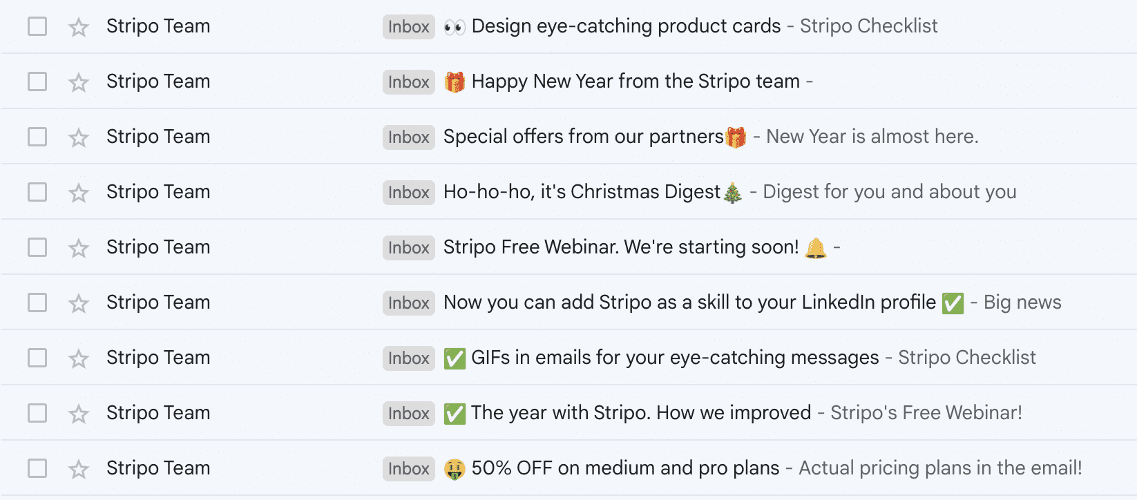
Task: Star the 'year with Stripo' email
Action: tap(79, 414)
